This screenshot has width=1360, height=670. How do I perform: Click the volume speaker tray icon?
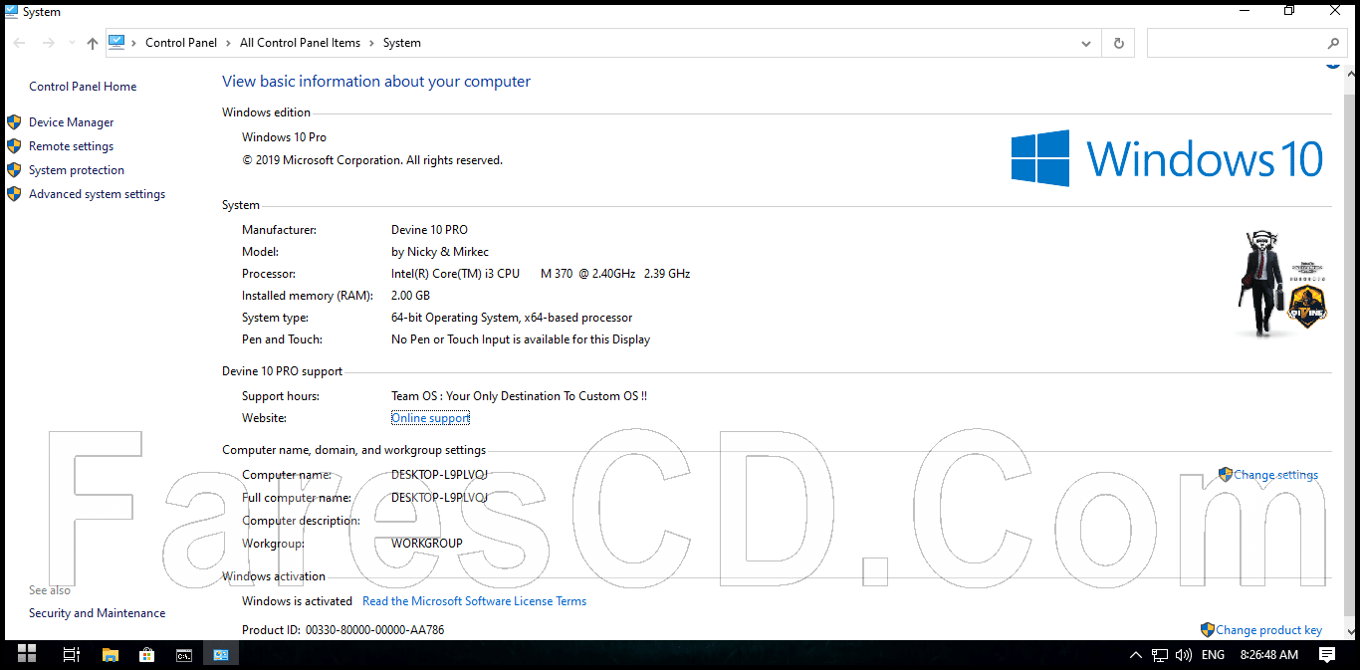pyautogui.click(x=1184, y=655)
